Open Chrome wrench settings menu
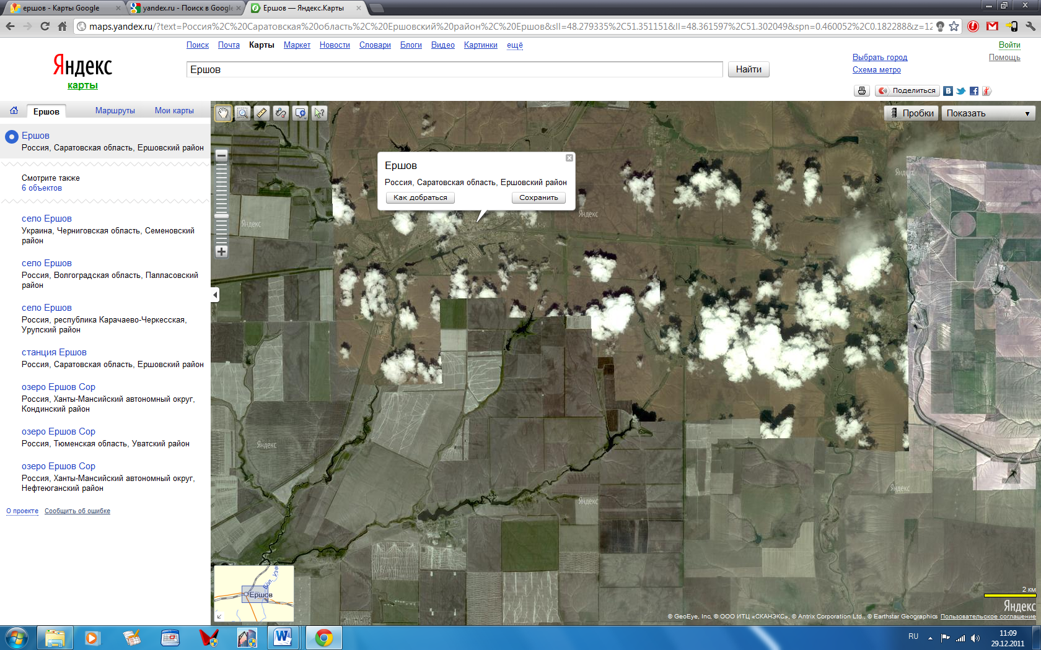Viewport: 1041px width, 650px height. tap(1030, 26)
